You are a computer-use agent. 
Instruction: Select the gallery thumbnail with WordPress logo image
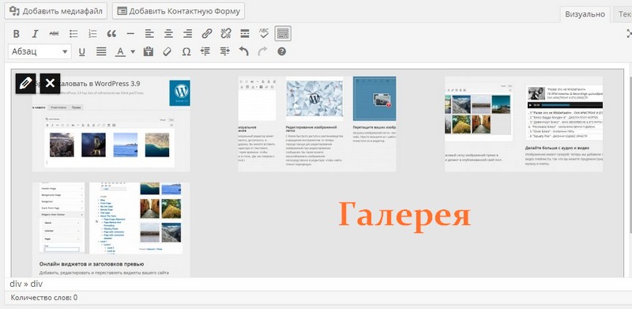click(318, 124)
